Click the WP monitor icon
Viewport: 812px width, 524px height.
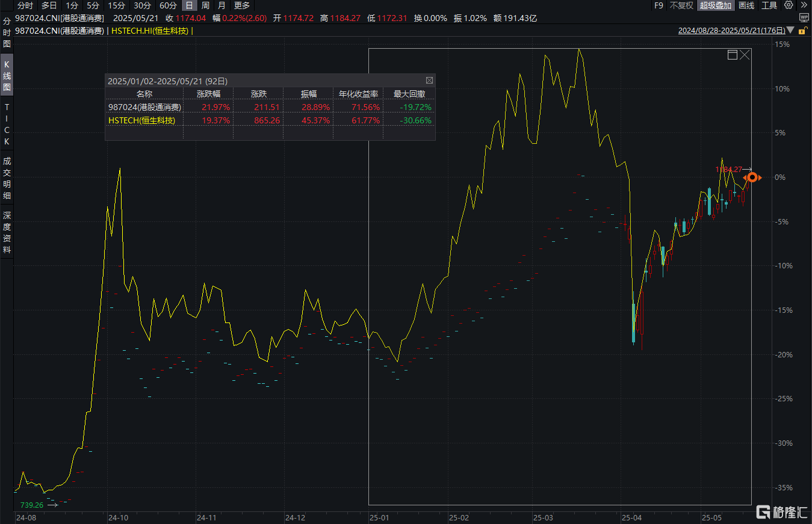(x=804, y=18)
